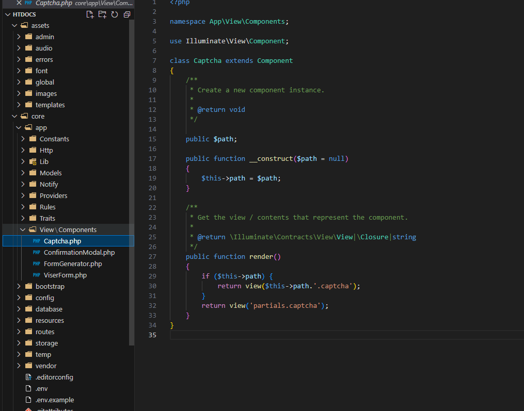Close the Captcha.php open editor entry

pyautogui.click(x=19, y=3)
